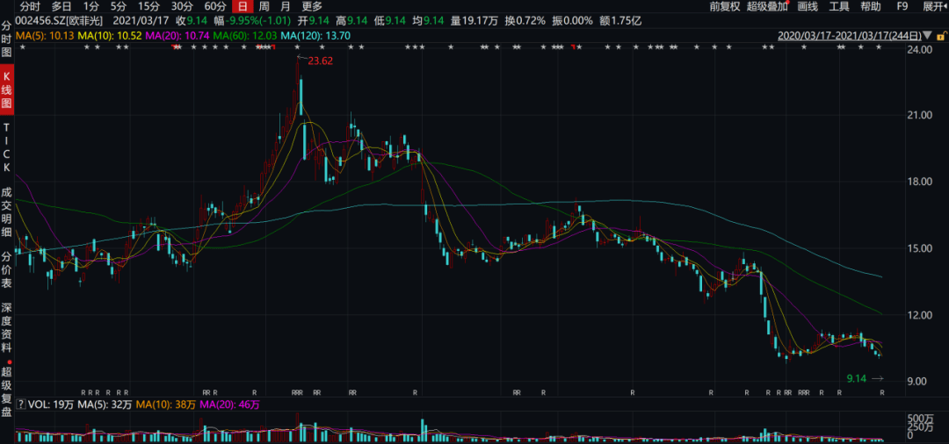Select the 60分 timeframe
The image size is (949, 444).
coord(215,6)
